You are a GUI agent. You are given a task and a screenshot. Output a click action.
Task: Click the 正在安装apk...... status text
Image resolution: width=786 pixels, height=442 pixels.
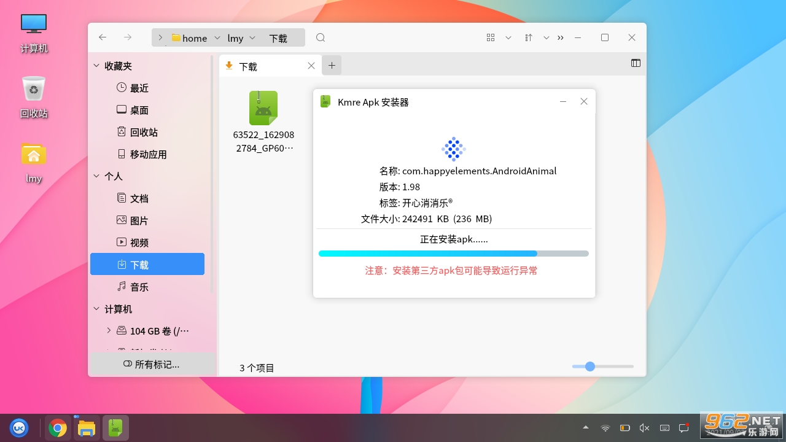(454, 239)
